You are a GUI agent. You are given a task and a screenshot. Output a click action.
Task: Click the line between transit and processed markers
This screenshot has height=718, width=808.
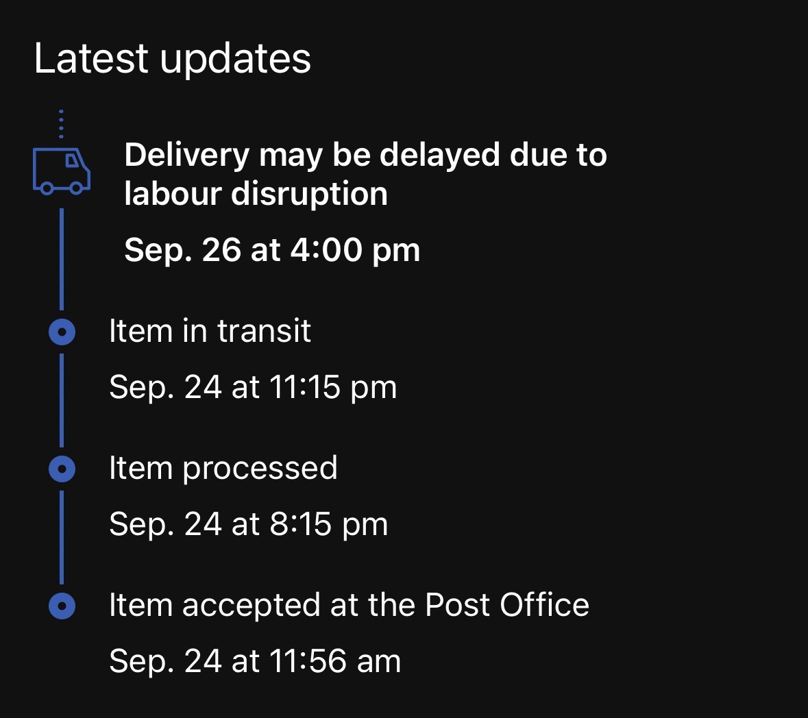[x=62, y=401]
